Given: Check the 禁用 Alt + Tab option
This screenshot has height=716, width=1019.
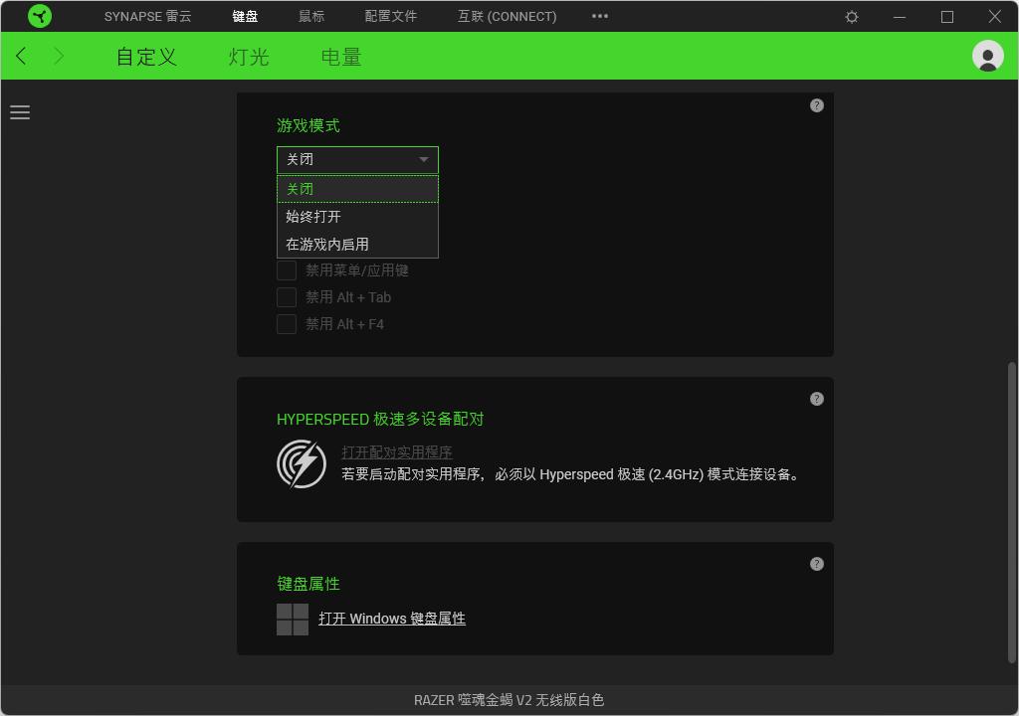Looking at the screenshot, I should click(x=287, y=296).
